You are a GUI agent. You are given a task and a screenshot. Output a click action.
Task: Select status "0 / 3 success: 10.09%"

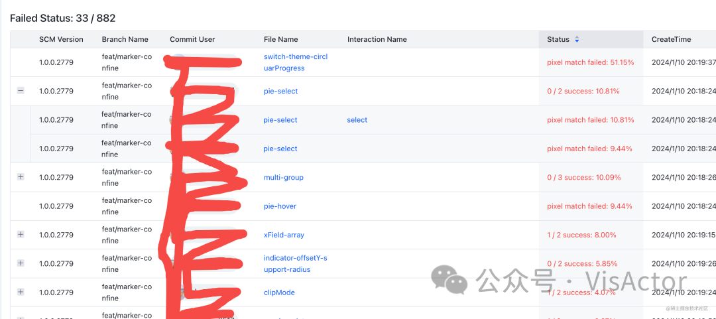pyautogui.click(x=584, y=177)
